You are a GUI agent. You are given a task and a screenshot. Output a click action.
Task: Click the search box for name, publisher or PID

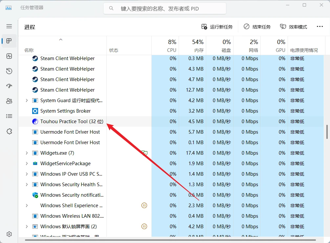(165, 9)
